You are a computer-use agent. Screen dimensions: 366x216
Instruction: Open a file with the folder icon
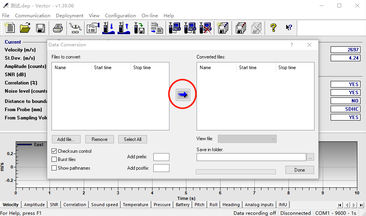tap(25, 28)
